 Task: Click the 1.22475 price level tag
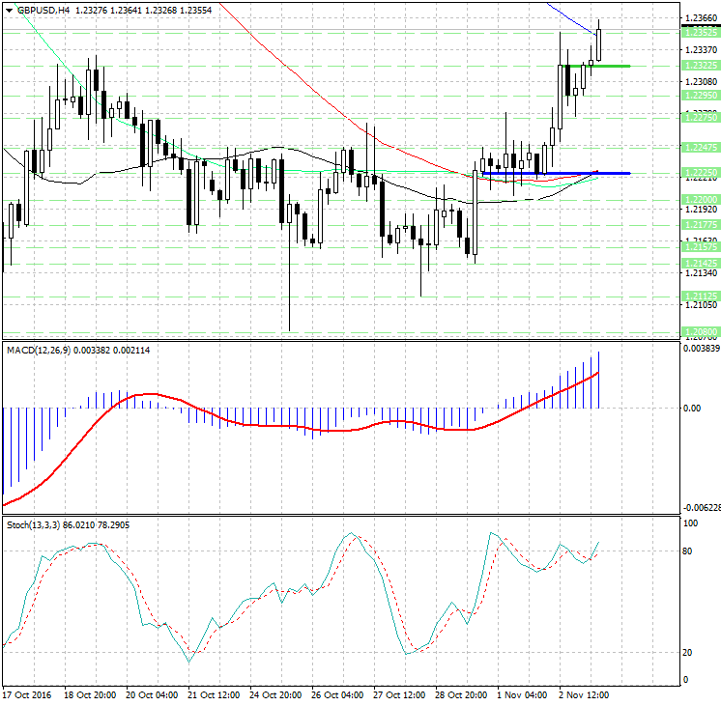(699, 147)
